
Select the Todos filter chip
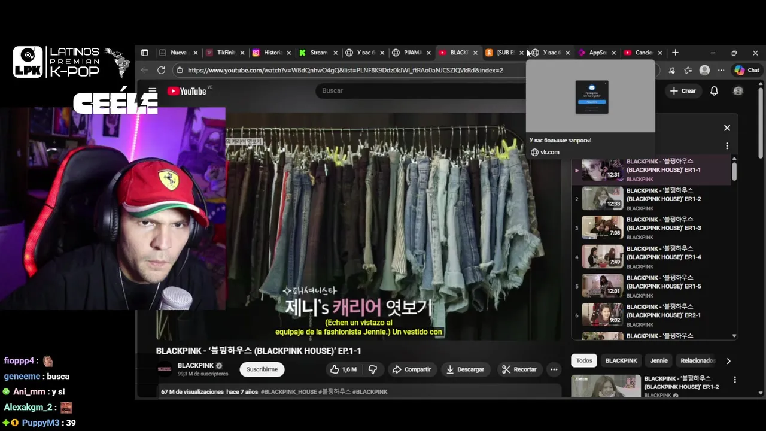click(584, 360)
